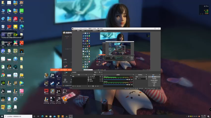Remove selected source with Sources minus icon
Image resolution: width=211 pixels, height=118 pixels.
(x=91, y=86)
